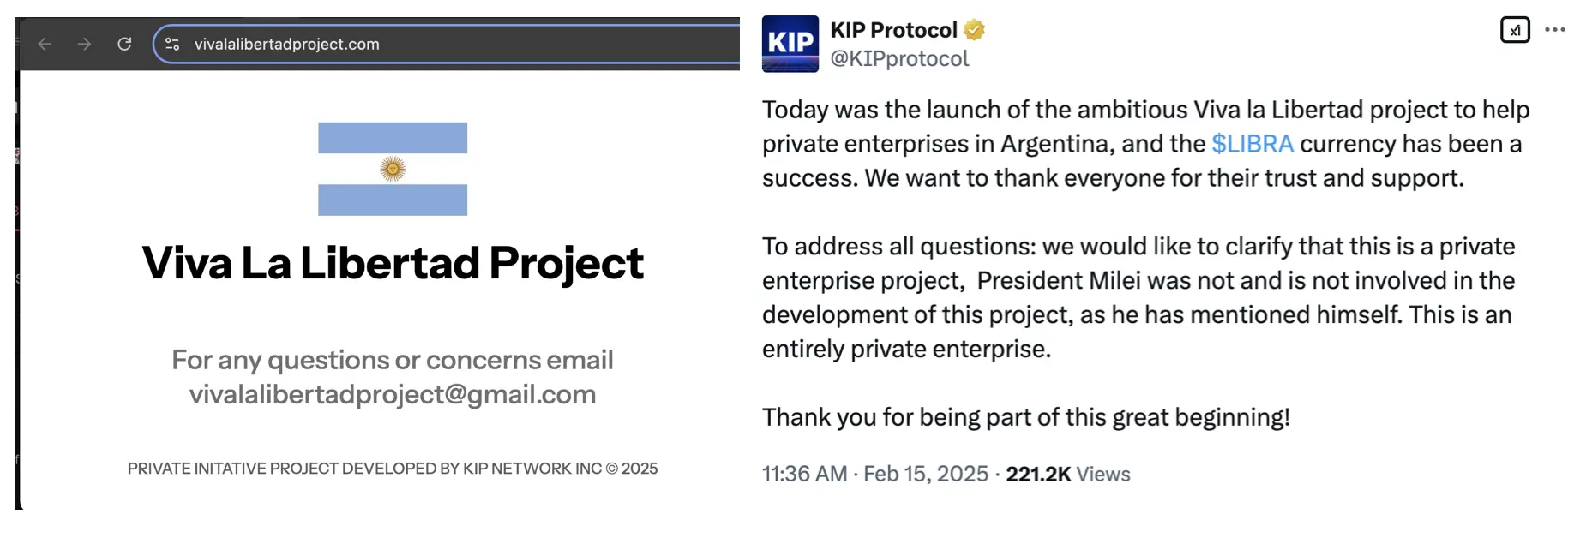Click the "Today was the launch" paragraph
Viewport: 1586px width, 538px height.
tap(1144, 144)
